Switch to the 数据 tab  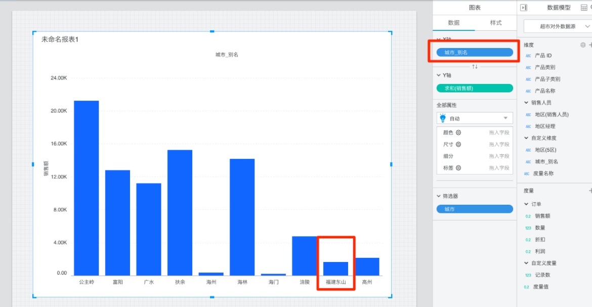(454, 23)
